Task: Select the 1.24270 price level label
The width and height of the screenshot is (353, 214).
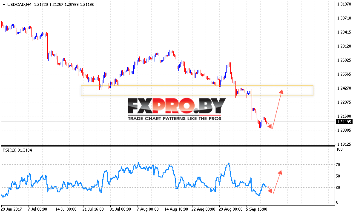Action: 344,88
